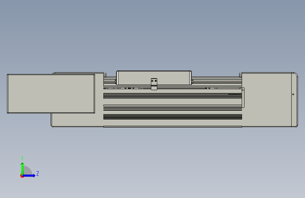Click the blue Z axis arrow
305x198 pixels.
[x=29, y=175]
